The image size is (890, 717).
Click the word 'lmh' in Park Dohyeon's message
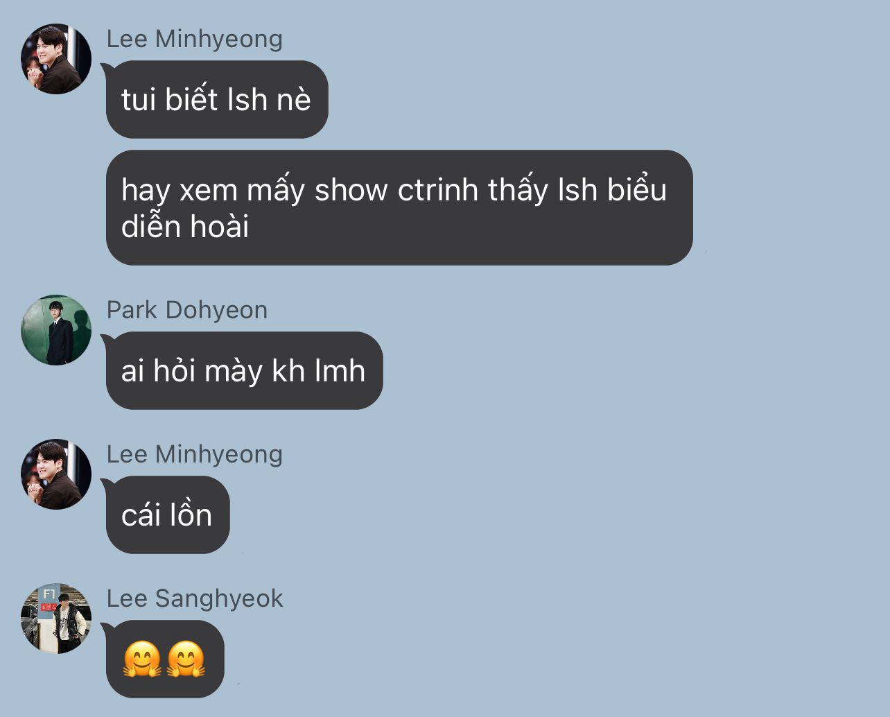(x=340, y=371)
